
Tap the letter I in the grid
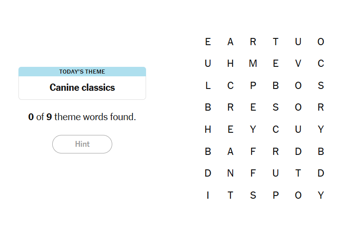tap(208, 196)
